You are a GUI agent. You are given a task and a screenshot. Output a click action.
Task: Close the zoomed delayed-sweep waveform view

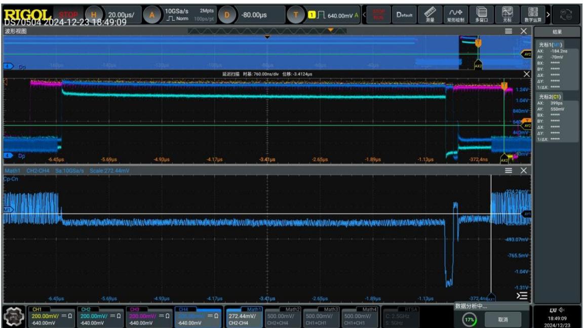[526, 74]
